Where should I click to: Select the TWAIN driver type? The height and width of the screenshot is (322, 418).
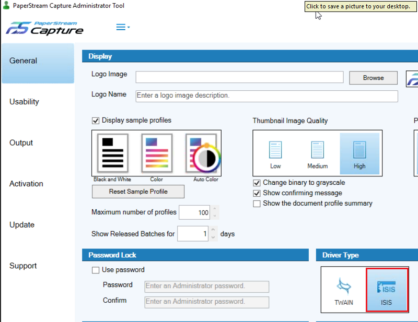click(x=343, y=290)
